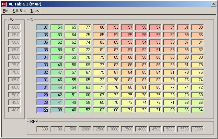Click the teal cell with value 39
Screen dimensions: 218x139
pyautogui.click(x=58, y=109)
